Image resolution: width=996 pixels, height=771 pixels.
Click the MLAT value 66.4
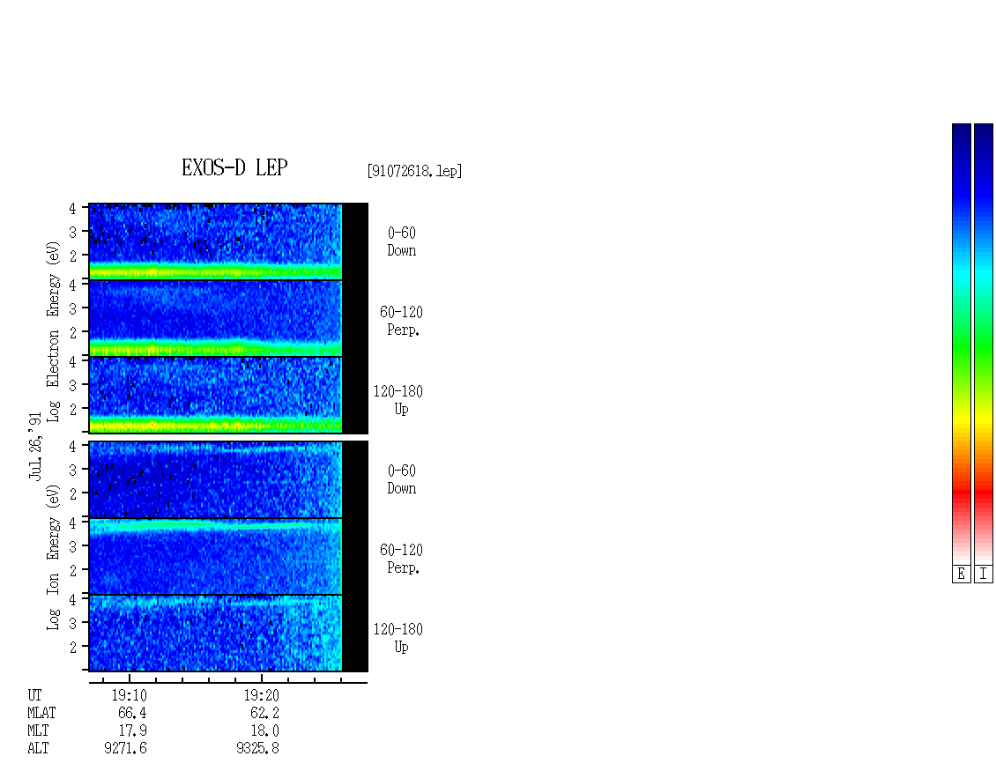click(x=132, y=713)
